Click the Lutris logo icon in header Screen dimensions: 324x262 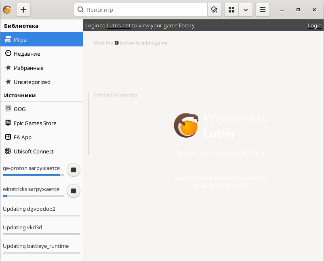(7, 10)
